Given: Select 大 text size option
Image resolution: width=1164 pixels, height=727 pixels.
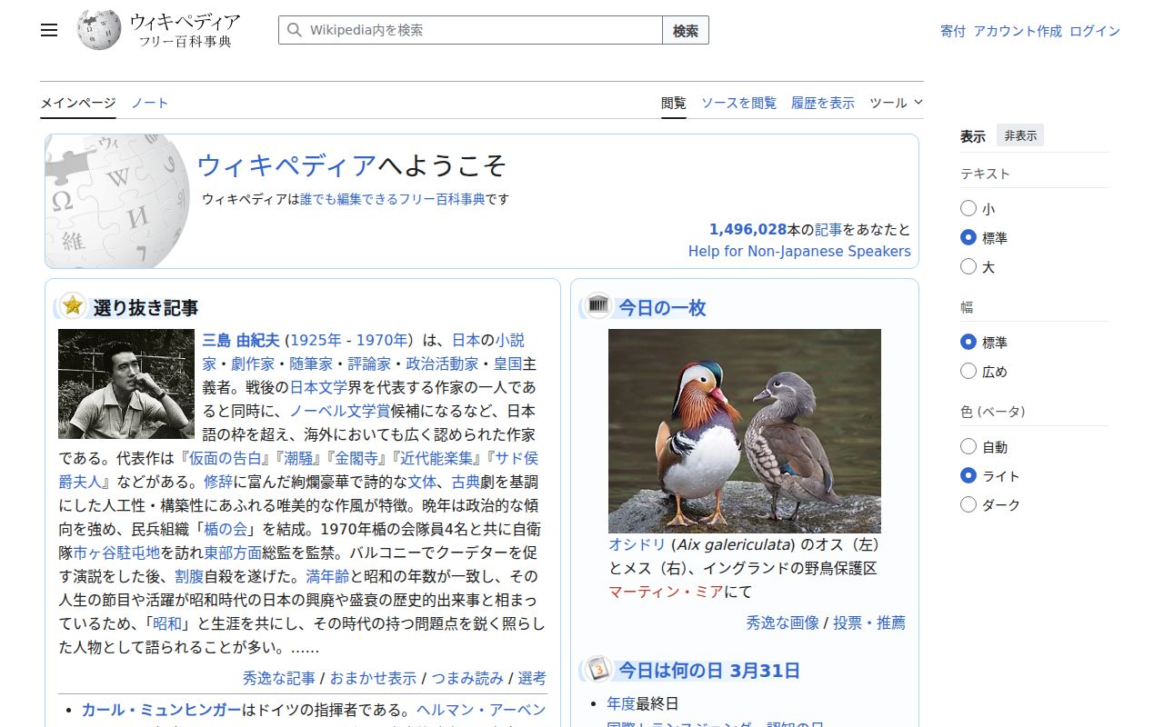Looking at the screenshot, I should pyautogui.click(x=968, y=266).
